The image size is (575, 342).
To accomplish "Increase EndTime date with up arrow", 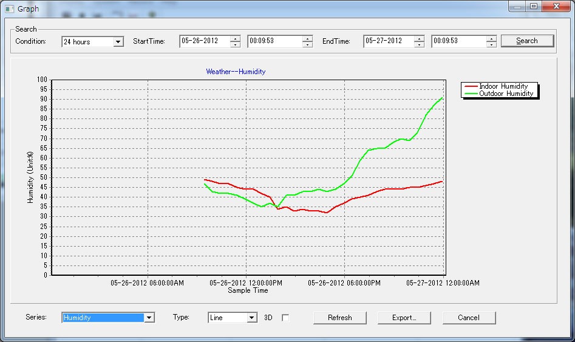I will coord(419,38).
